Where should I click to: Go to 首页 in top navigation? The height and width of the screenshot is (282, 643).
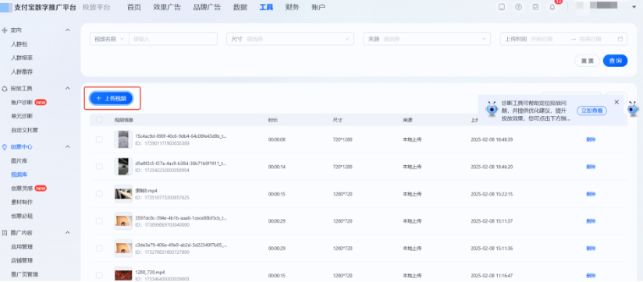134,7
